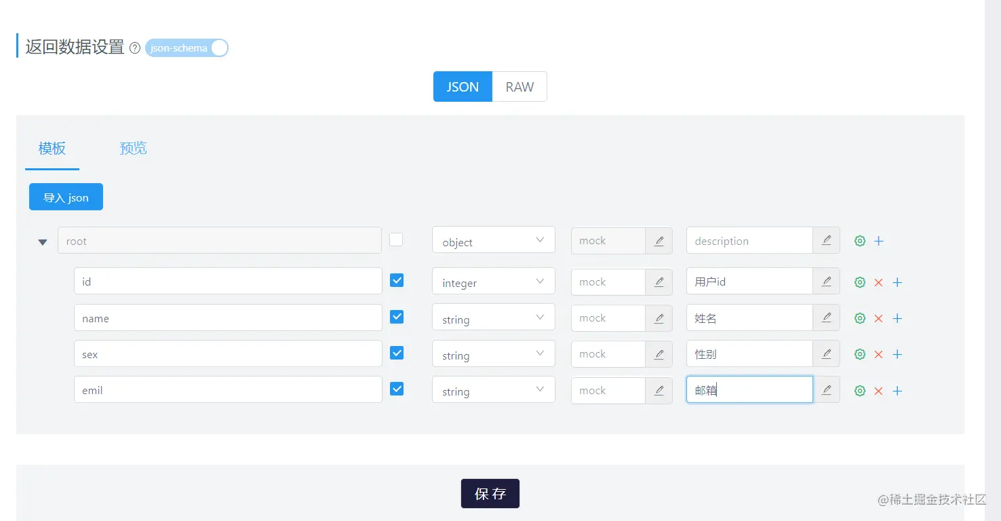Uncheck the id required checkbox
This screenshot has height=521, width=1001.
[397, 280]
